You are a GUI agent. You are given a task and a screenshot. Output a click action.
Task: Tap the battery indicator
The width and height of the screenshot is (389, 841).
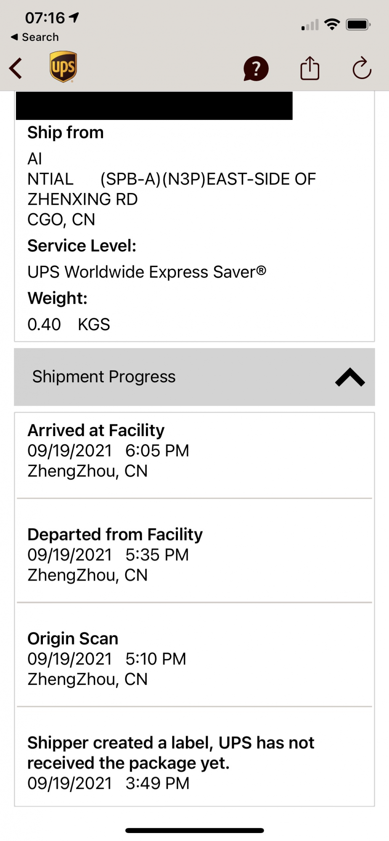[x=358, y=25]
